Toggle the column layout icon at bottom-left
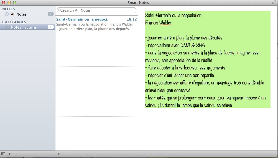The width and height of the screenshot is (278, 158). tap(3, 154)
